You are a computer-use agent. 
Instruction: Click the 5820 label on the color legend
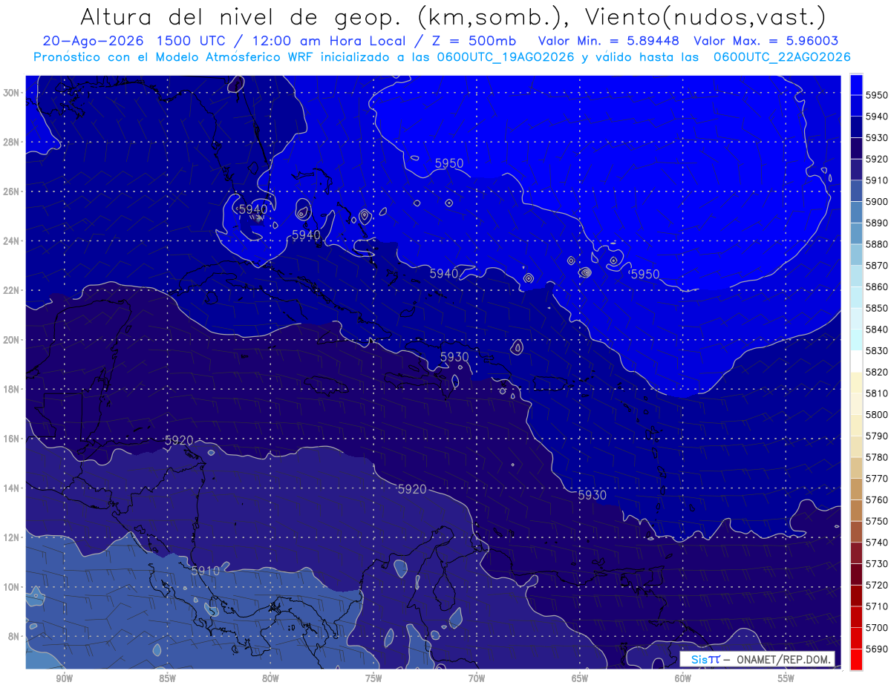pos(876,372)
